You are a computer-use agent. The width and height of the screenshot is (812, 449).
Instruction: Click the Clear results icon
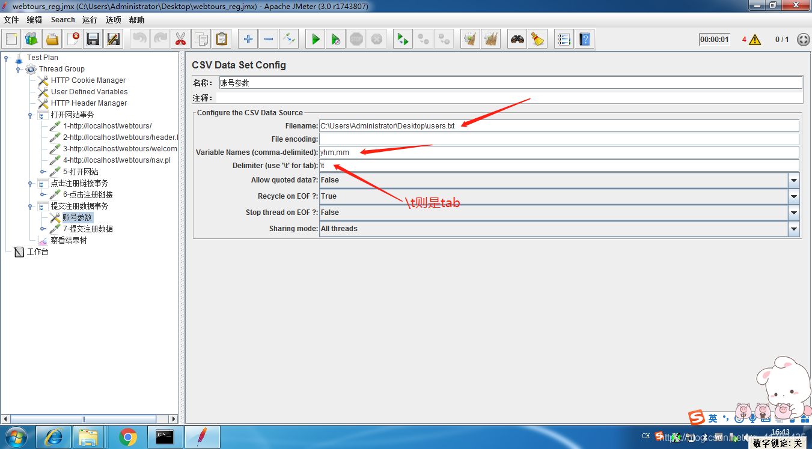coord(471,40)
